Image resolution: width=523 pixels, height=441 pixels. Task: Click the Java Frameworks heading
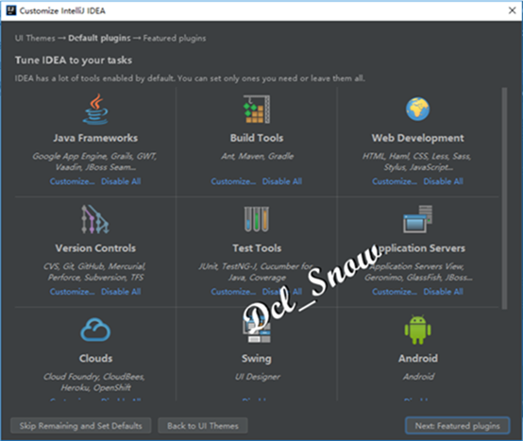[95, 138]
